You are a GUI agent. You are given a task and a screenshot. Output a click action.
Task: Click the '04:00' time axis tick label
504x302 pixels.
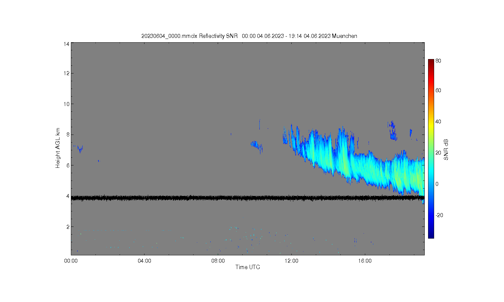(x=144, y=261)
